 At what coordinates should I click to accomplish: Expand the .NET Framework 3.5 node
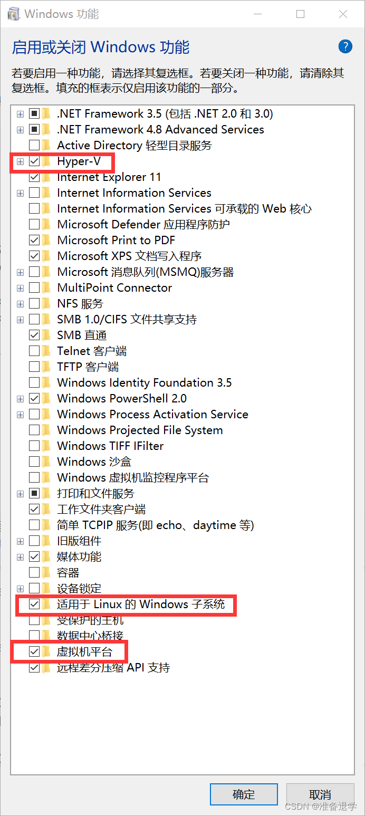click(x=20, y=113)
